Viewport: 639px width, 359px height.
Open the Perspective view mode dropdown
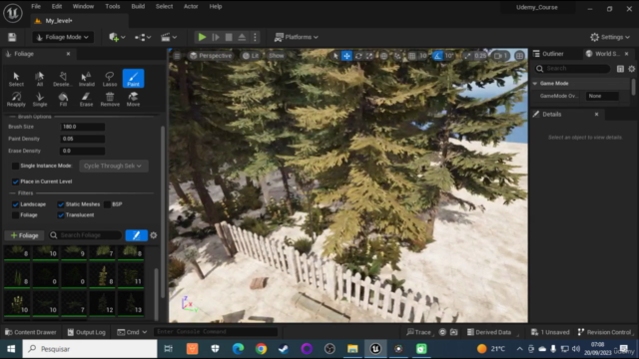[x=211, y=56]
